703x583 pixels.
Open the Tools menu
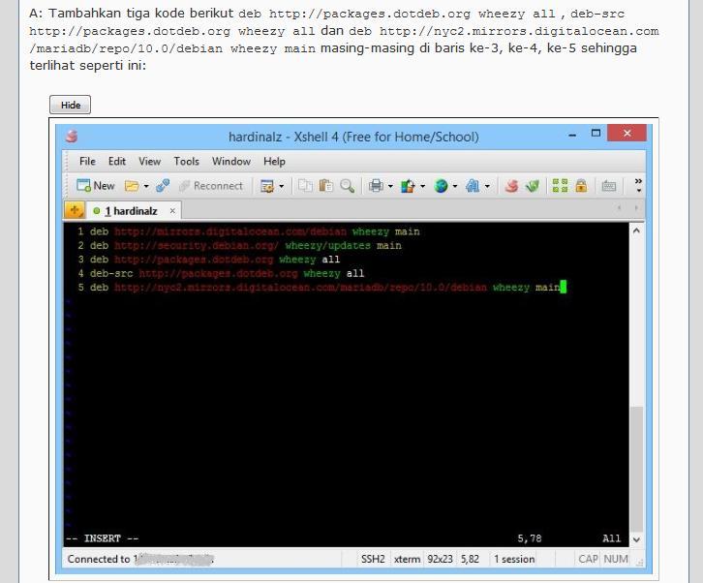tap(187, 162)
